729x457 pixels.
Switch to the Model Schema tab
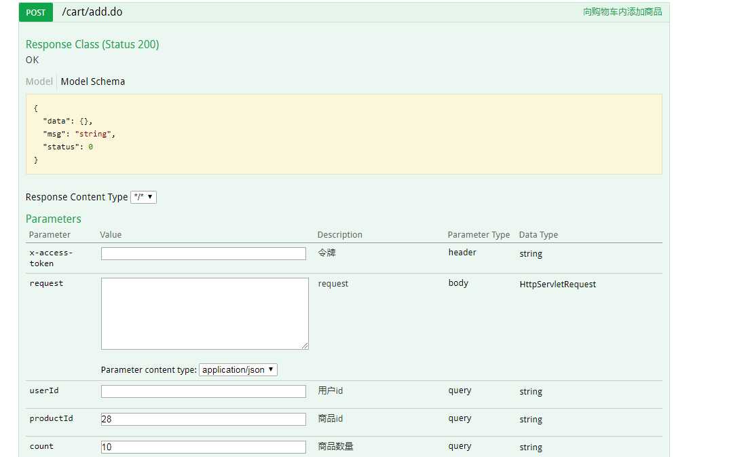pos(93,81)
